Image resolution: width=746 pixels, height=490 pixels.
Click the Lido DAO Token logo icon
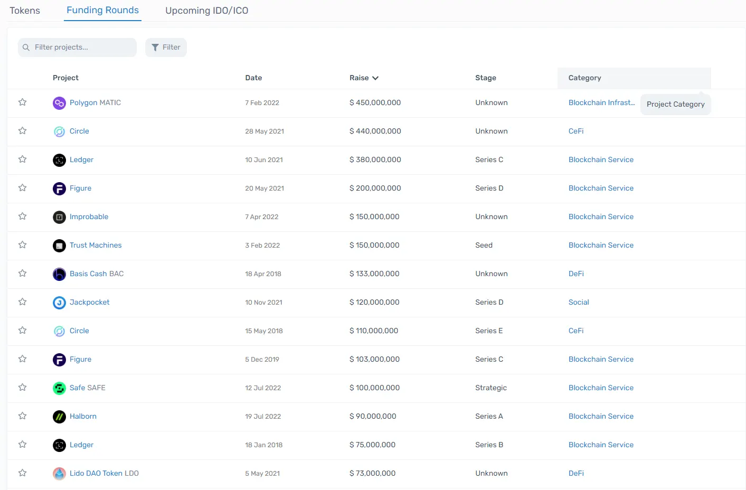pos(59,474)
